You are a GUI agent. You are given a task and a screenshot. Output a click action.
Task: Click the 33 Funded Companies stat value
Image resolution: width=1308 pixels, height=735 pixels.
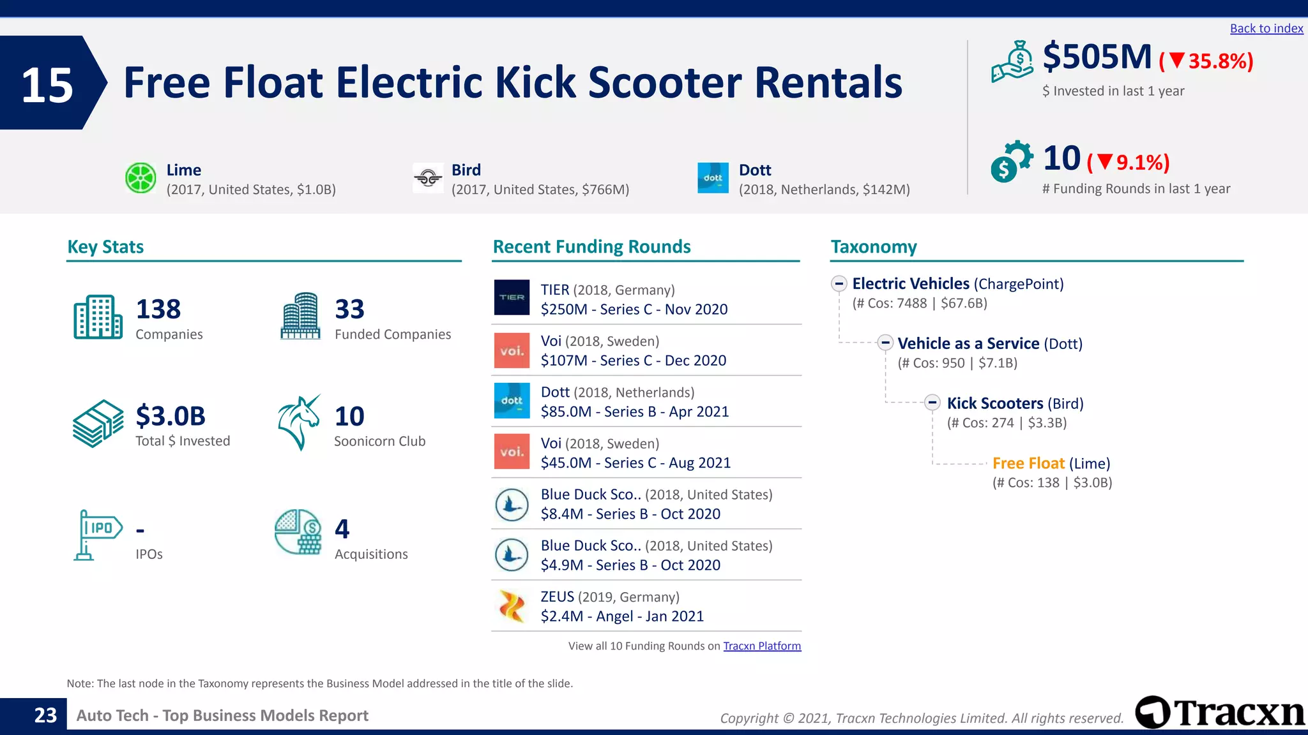350,309
